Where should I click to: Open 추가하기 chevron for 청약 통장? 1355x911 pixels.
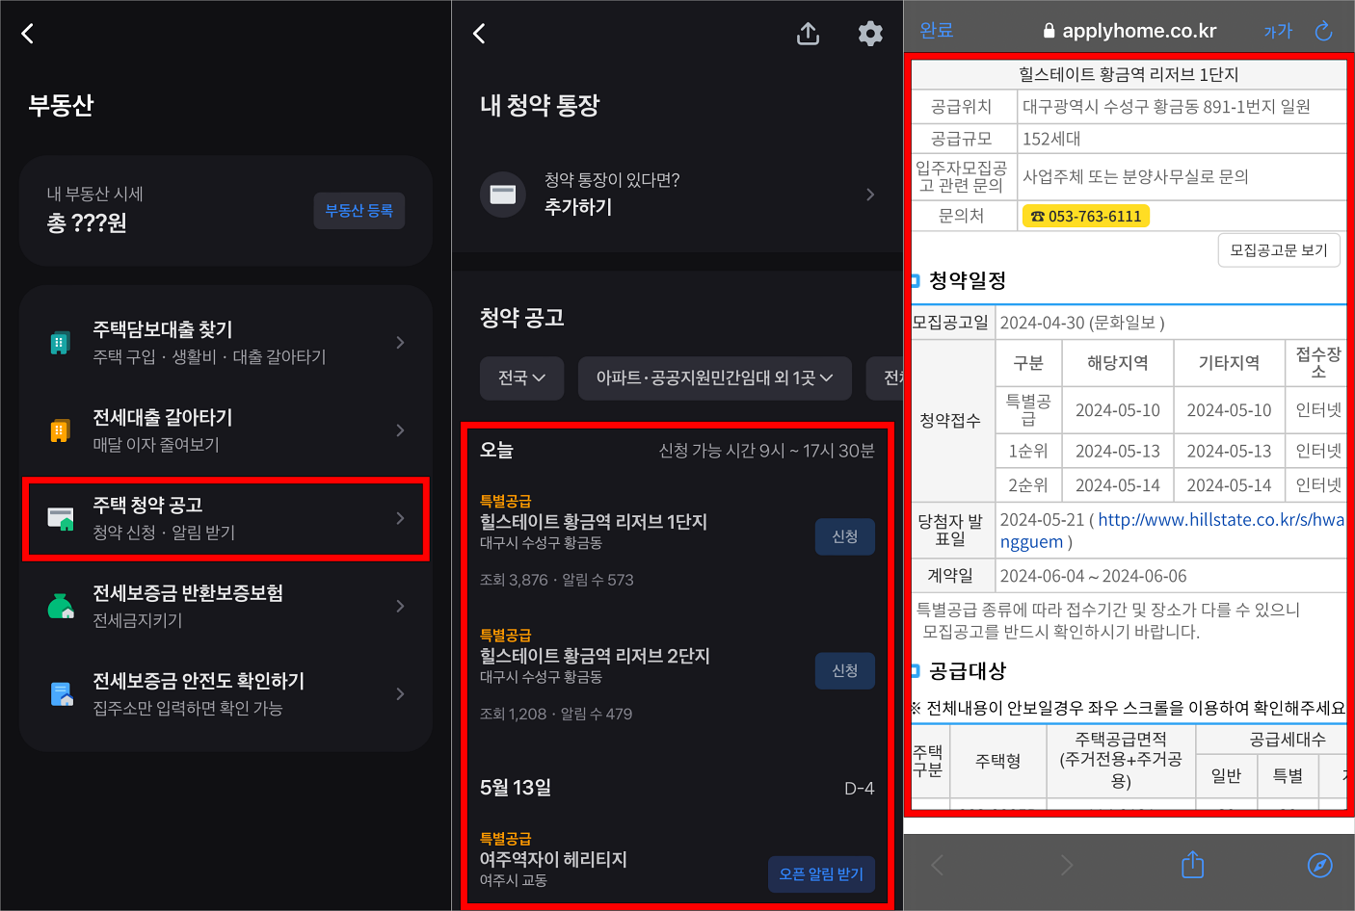[870, 195]
